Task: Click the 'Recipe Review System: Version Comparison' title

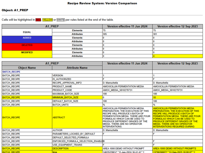Action: [x=102, y=3]
